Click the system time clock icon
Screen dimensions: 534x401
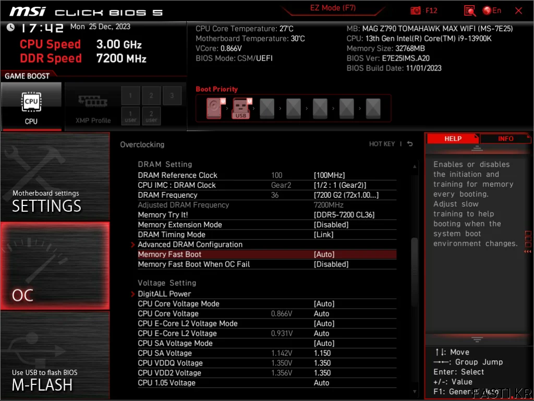[x=10, y=27]
